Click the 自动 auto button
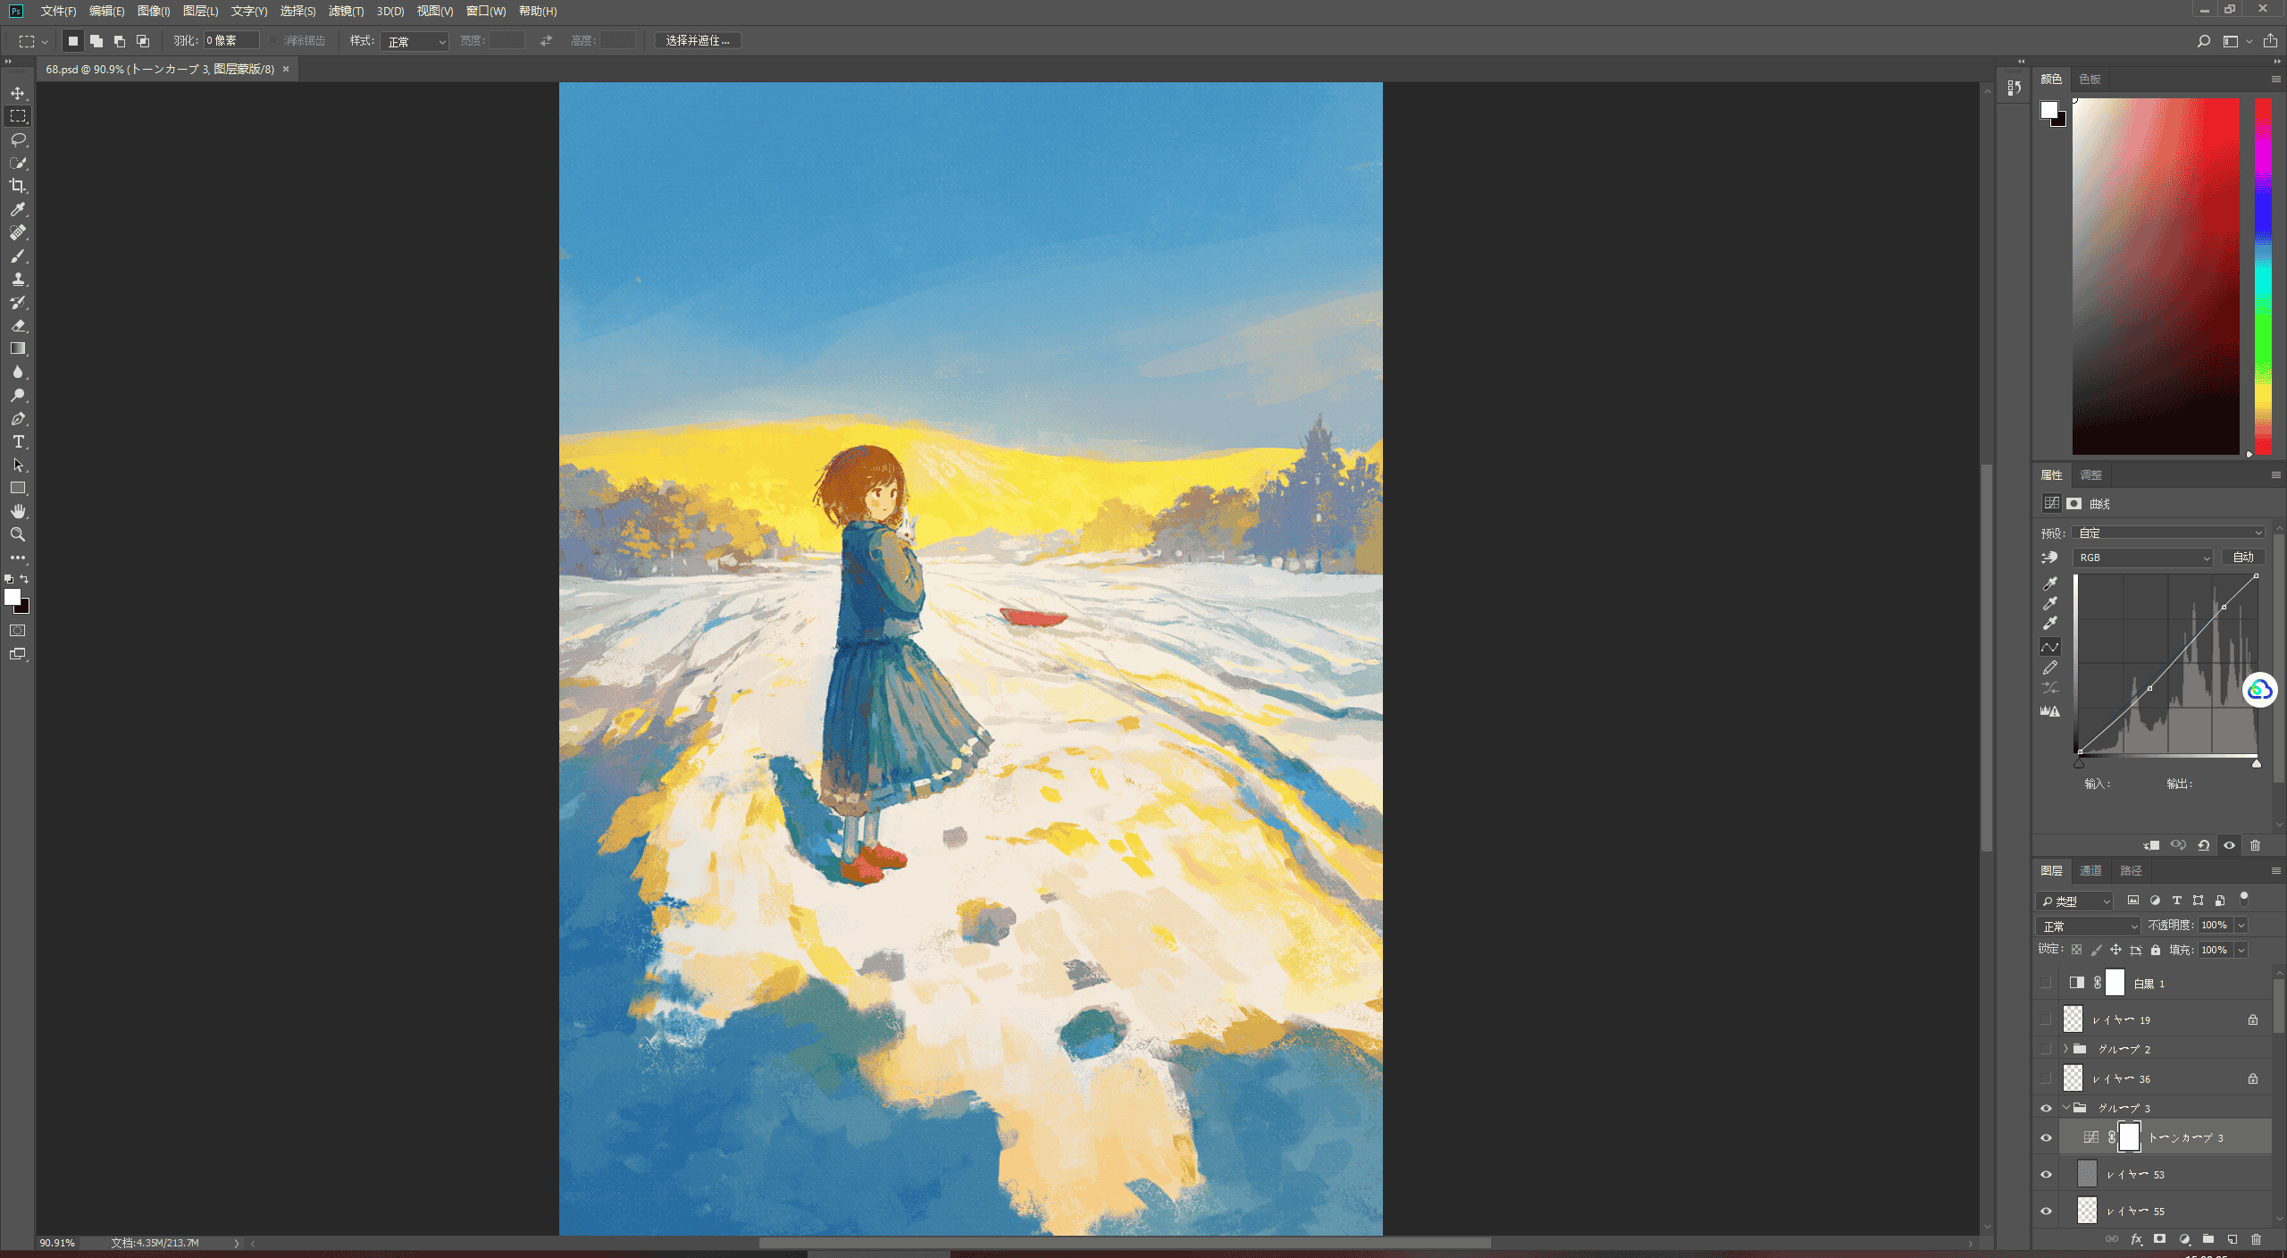The height and width of the screenshot is (1258, 2287). 2243,557
